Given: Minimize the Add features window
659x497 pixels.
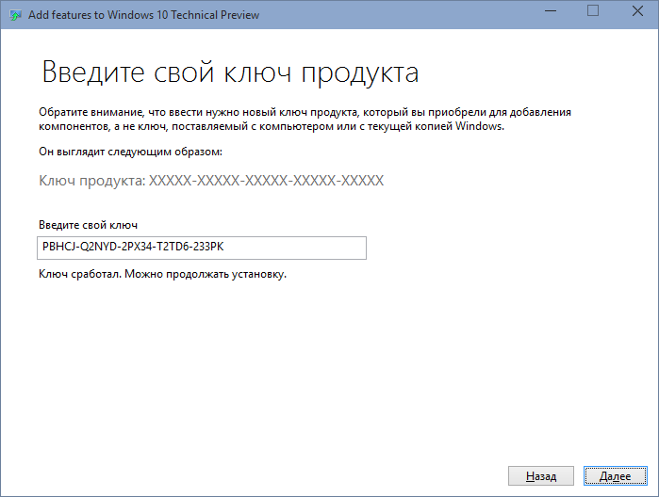Looking at the screenshot, I should pos(551,11).
